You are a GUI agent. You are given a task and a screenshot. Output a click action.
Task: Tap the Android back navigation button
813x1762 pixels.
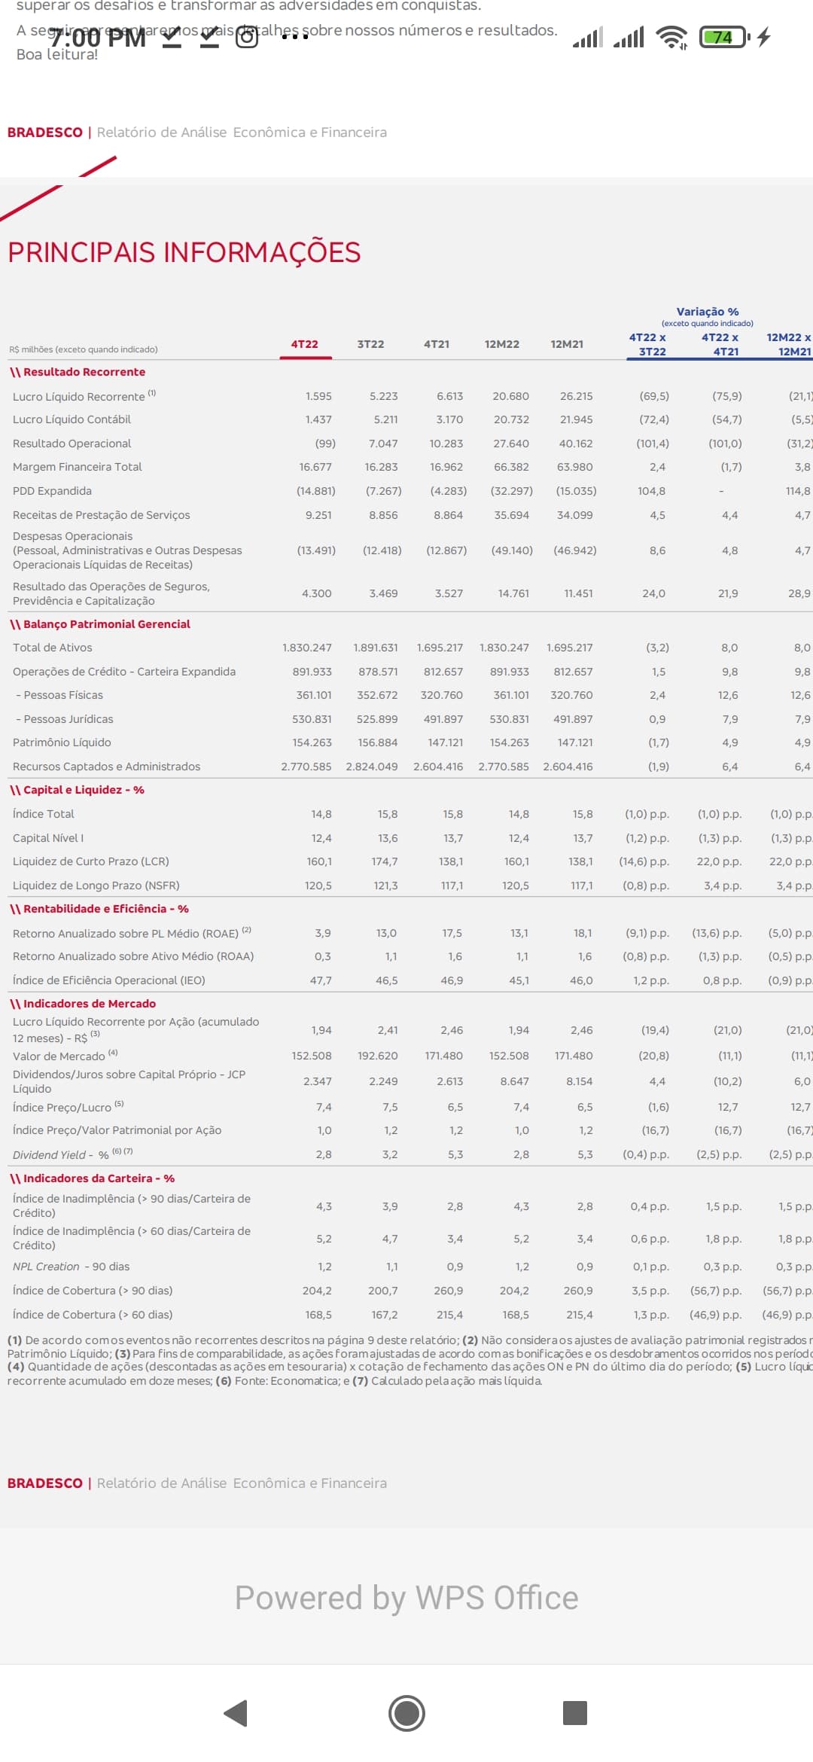[236, 1713]
